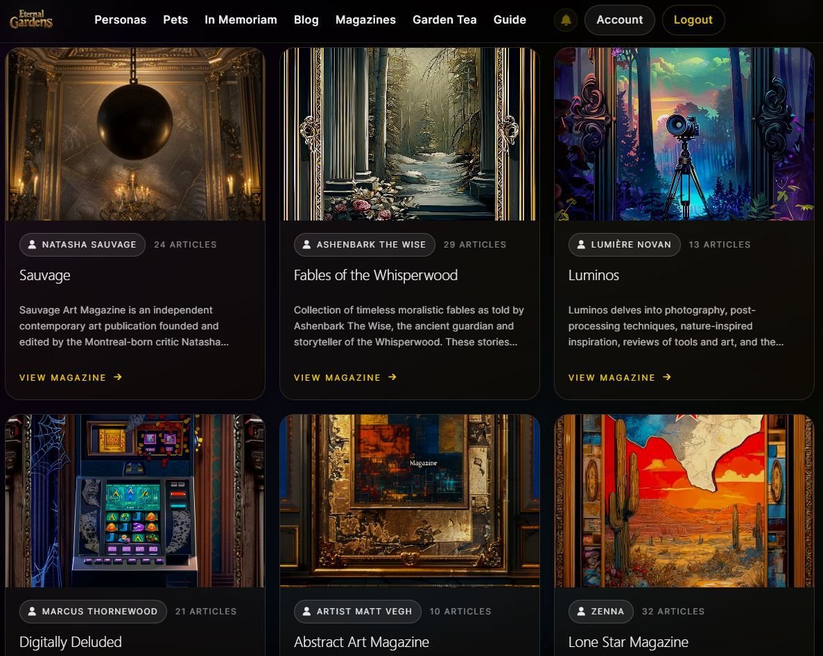The height and width of the screenshot is (656, 823).
Task: Click the Digitally Deluded slot machine cover
Action: (135, 501)
